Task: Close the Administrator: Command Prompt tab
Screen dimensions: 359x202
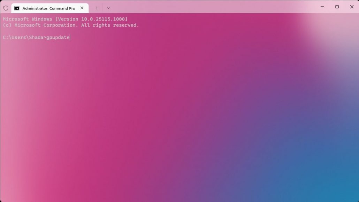Action: tap(82, 8)
